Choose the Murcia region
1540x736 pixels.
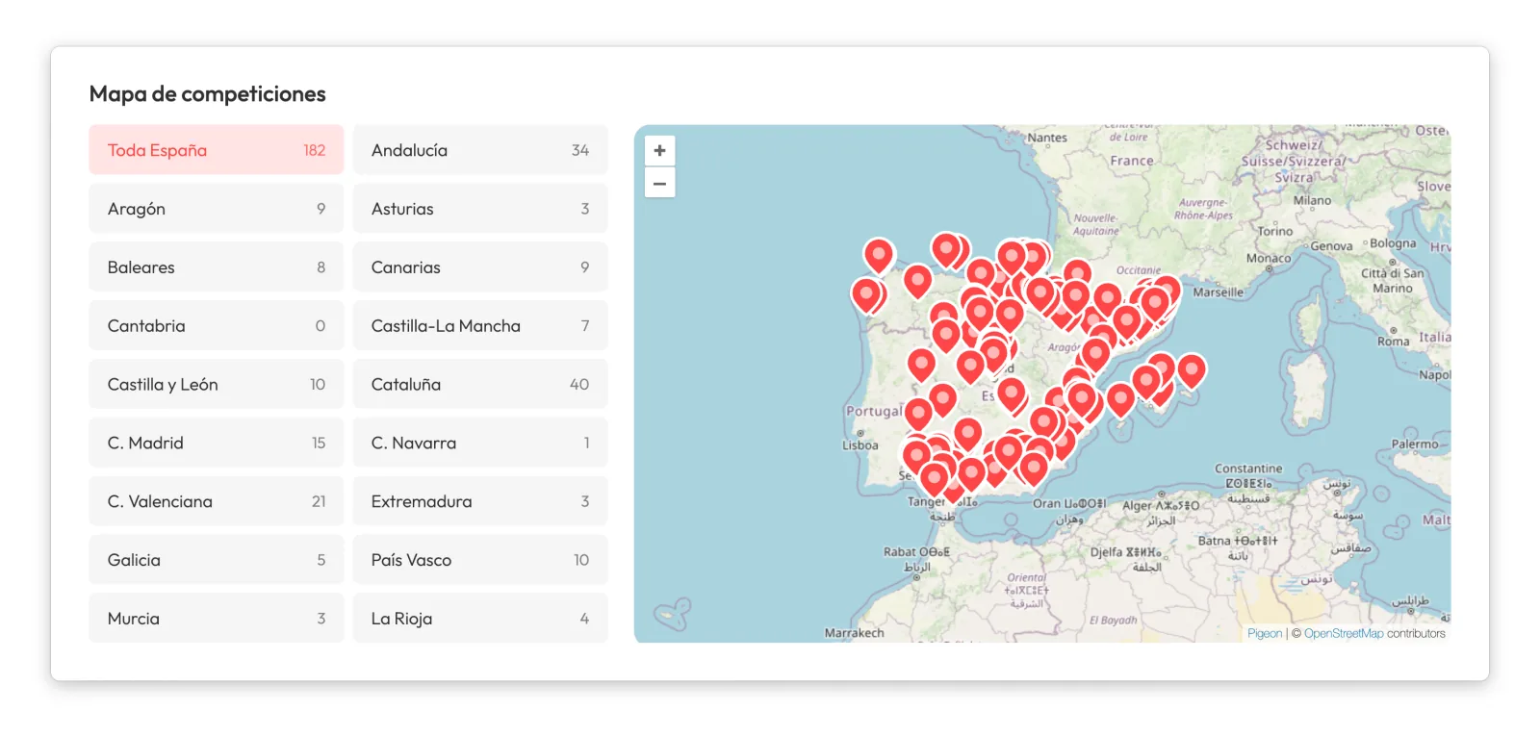coord(217,620)
